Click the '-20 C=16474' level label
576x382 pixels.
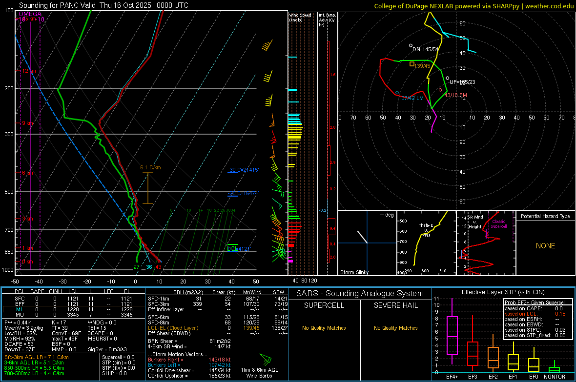pos(243,193)
